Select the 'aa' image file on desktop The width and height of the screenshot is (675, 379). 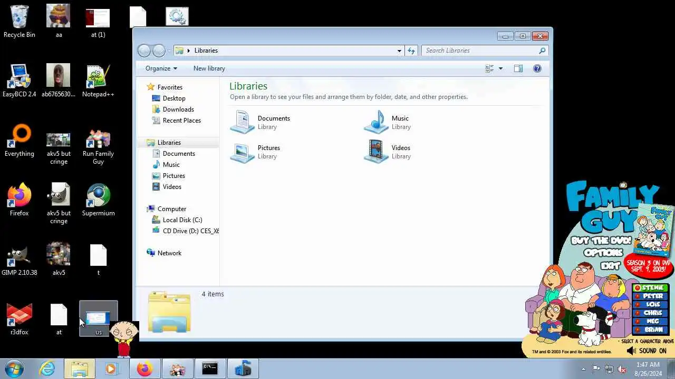tap(59, 21)
